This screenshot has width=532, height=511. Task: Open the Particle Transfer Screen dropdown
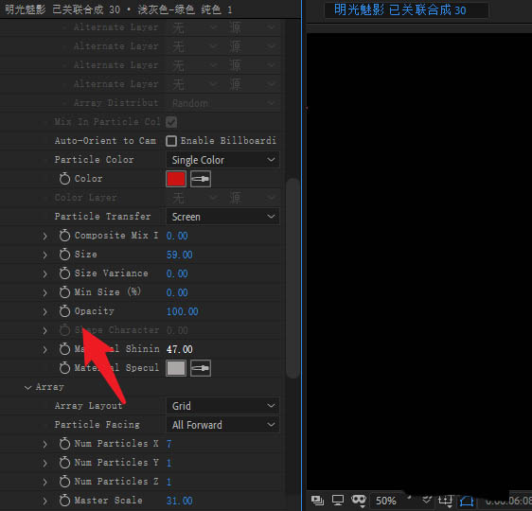point(222,217)
